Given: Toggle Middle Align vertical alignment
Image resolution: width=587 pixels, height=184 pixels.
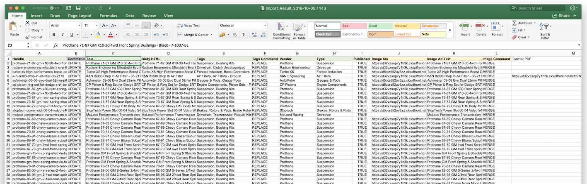Looking at the screenshot, I should tap(137, 25).
